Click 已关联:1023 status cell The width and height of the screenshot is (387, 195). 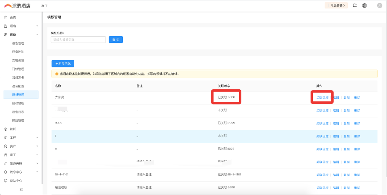pos(226,149)
